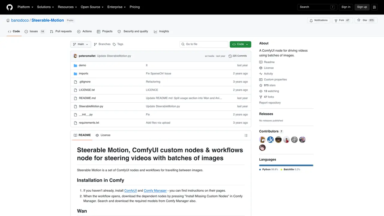Click the LICENSE.txt file icon
Screen dimensions: 384x216
76,90
